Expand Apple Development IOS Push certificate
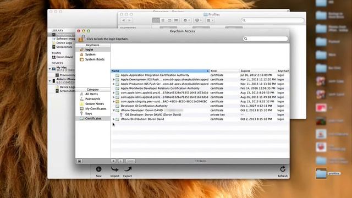The width and height of the screenshot is (352, 198). click(x=114, y=79)
